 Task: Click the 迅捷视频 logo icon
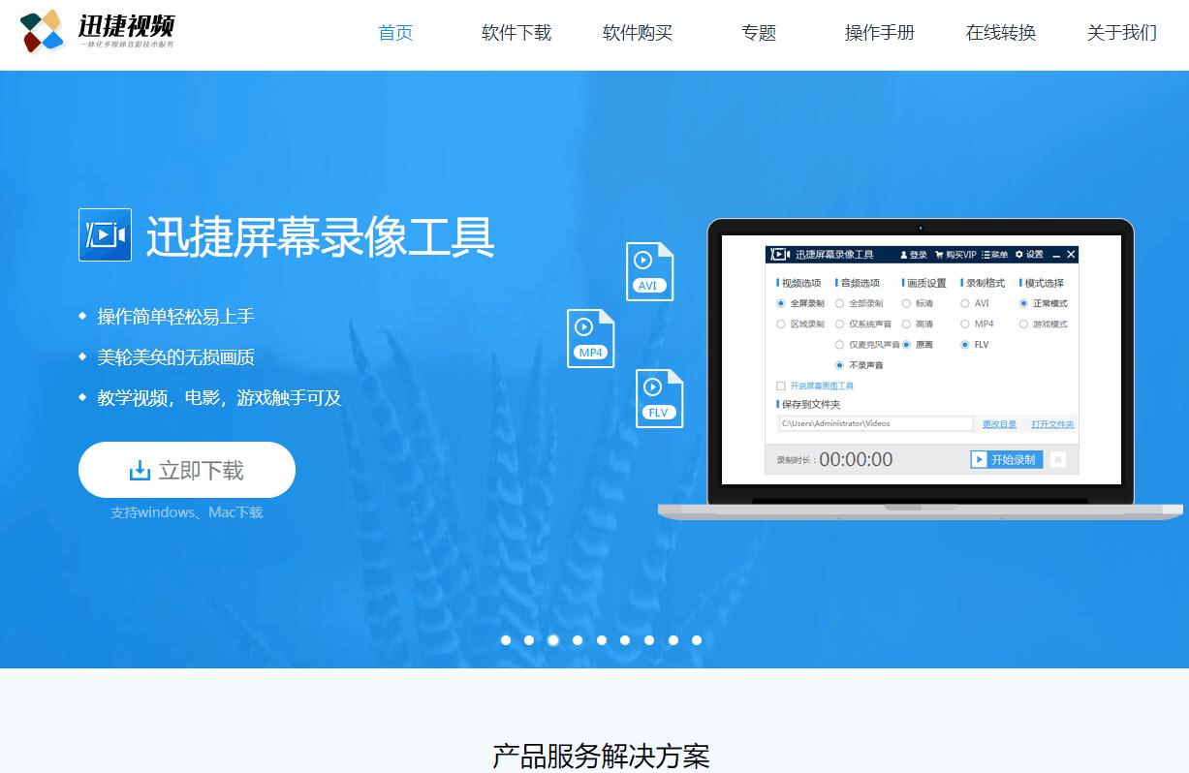41,32
